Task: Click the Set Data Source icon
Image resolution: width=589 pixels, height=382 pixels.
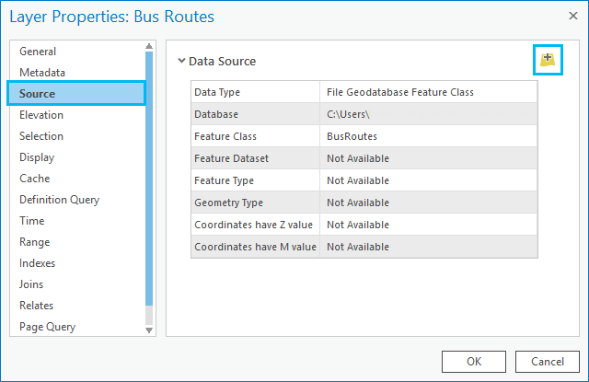Action: tap(549, 60)
